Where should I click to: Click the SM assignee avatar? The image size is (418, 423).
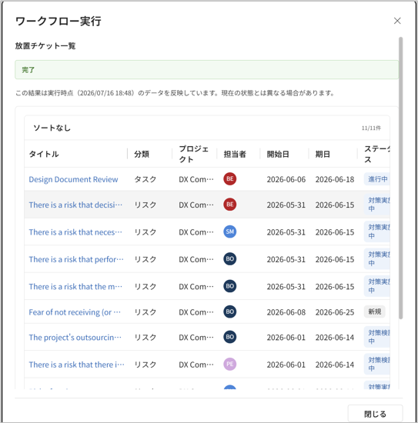click(230, 231)
